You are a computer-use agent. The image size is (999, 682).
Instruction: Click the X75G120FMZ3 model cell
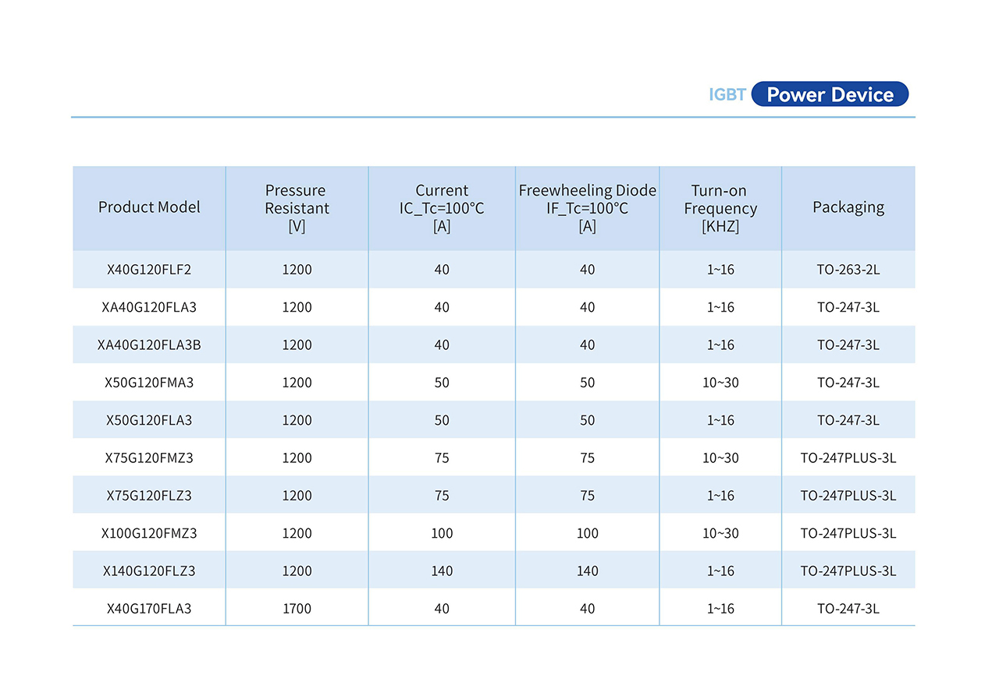click(149, 458)
